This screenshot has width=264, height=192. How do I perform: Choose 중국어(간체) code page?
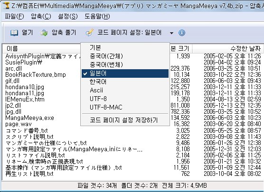pyautogui.click(x=125, y=56)
